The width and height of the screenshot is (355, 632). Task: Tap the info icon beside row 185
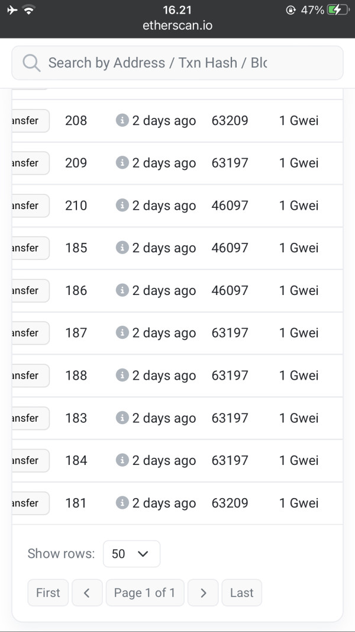(x=122, y=248)
